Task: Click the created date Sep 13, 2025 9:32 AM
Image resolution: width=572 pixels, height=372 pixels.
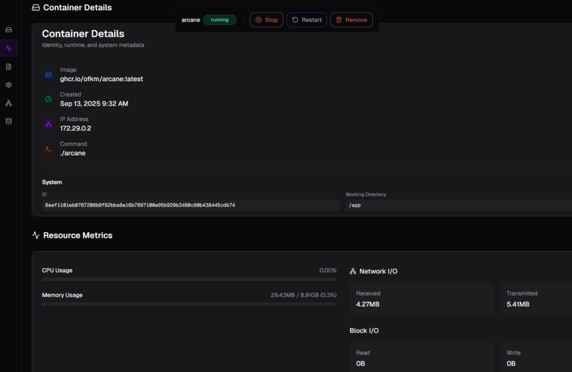Action: pyautogui.click(x=94, y=103)
